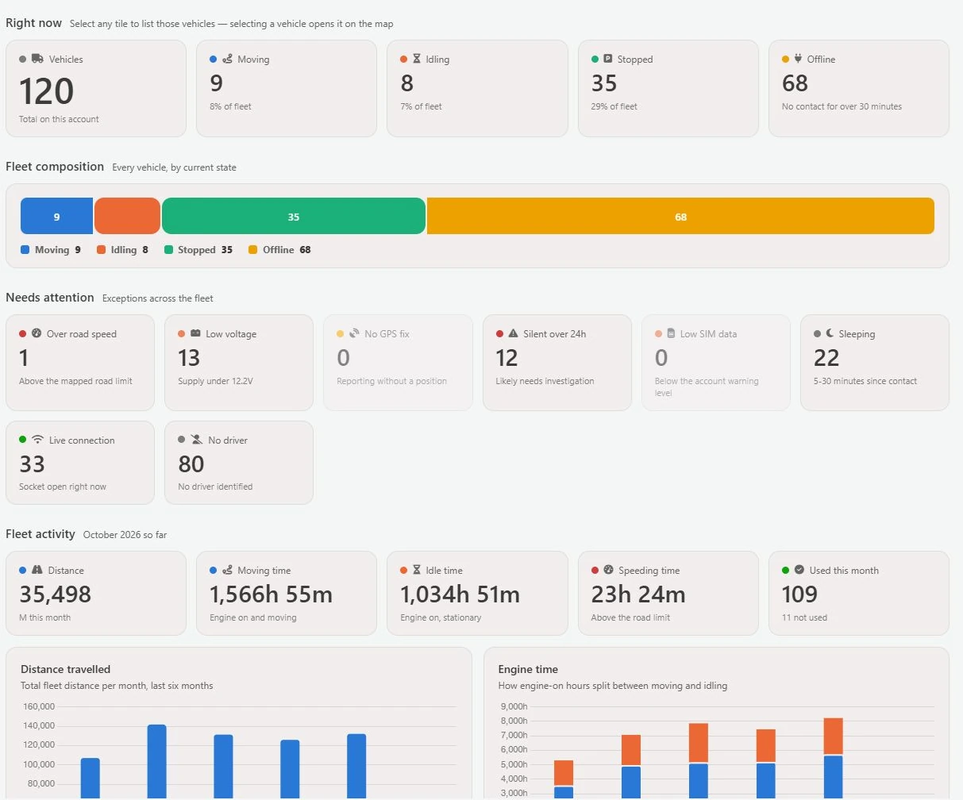Click the checkmark icon on Used this month
The width and height of the screenshot is (963, 800).
tap(799, 570)
